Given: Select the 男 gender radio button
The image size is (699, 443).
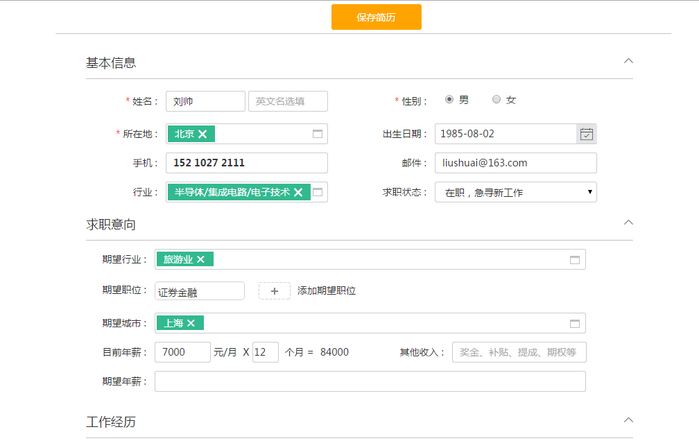Looking at the screenshot, I should (449, 100).
